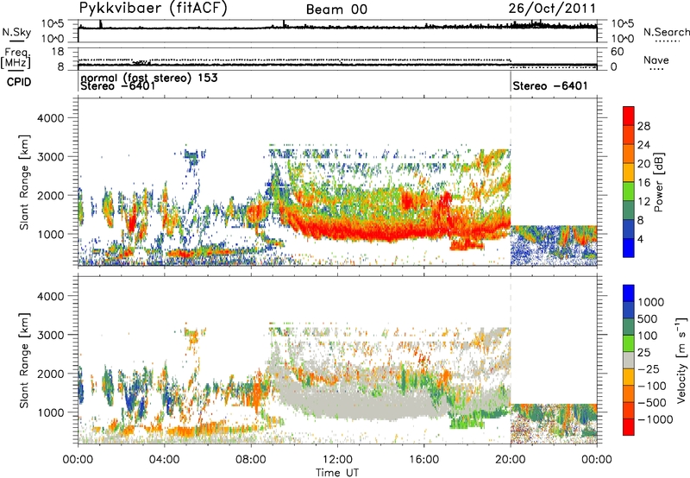The height and width of the screenshot is (478, 690).
Task: Click the 'Velocity [m s-1]' colorbar title
Action: 681,361
